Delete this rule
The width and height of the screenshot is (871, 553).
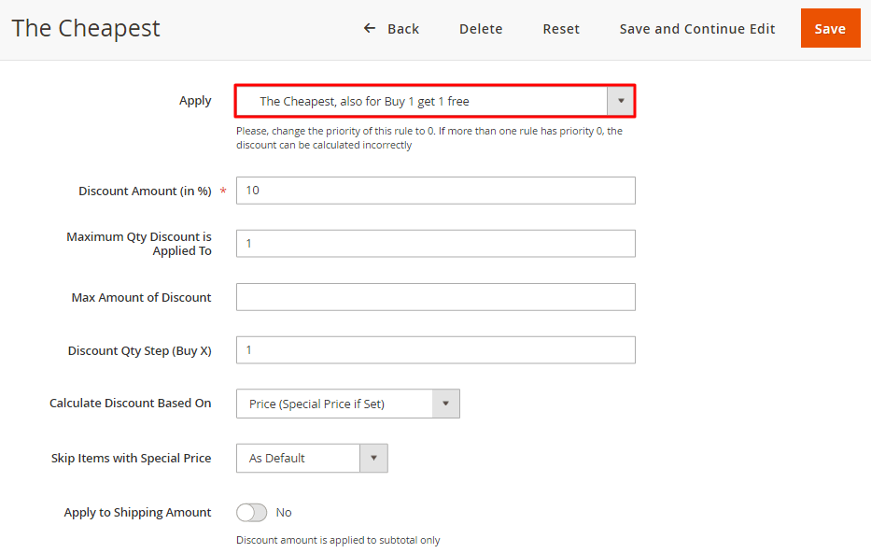pos(481,29)
